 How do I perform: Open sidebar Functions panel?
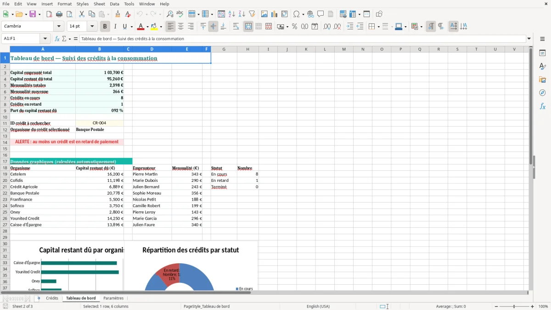tap(542, 106)
